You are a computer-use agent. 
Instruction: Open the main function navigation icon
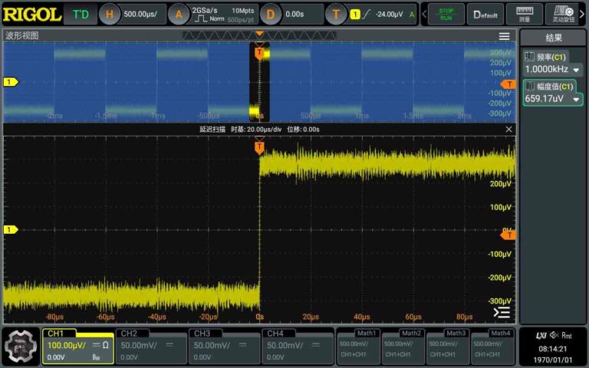(x=21, y=347)
